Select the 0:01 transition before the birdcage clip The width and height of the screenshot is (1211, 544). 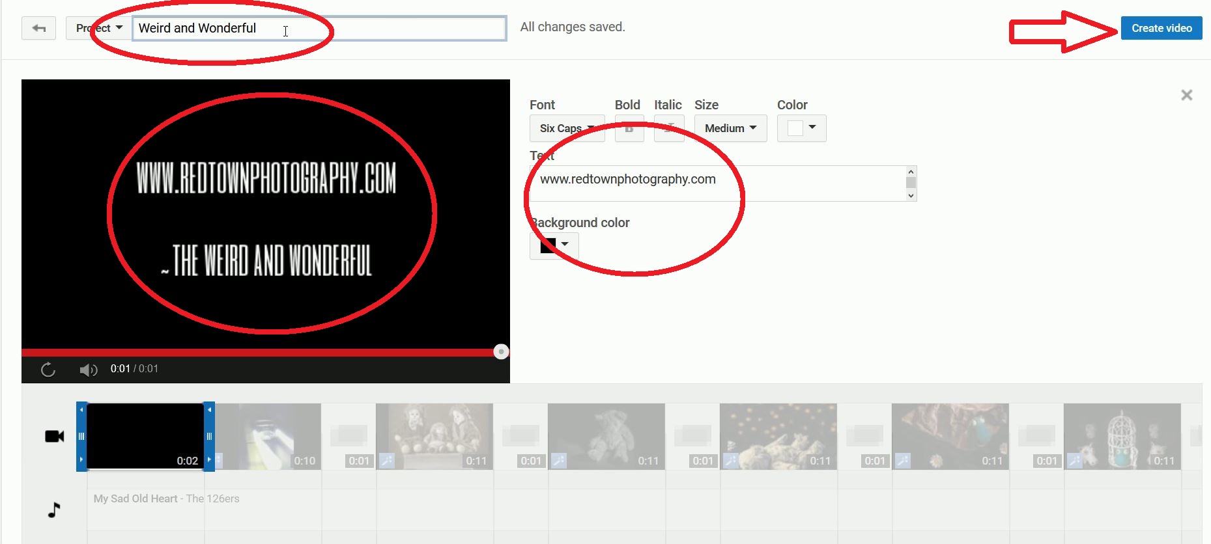coord(1036,436)
